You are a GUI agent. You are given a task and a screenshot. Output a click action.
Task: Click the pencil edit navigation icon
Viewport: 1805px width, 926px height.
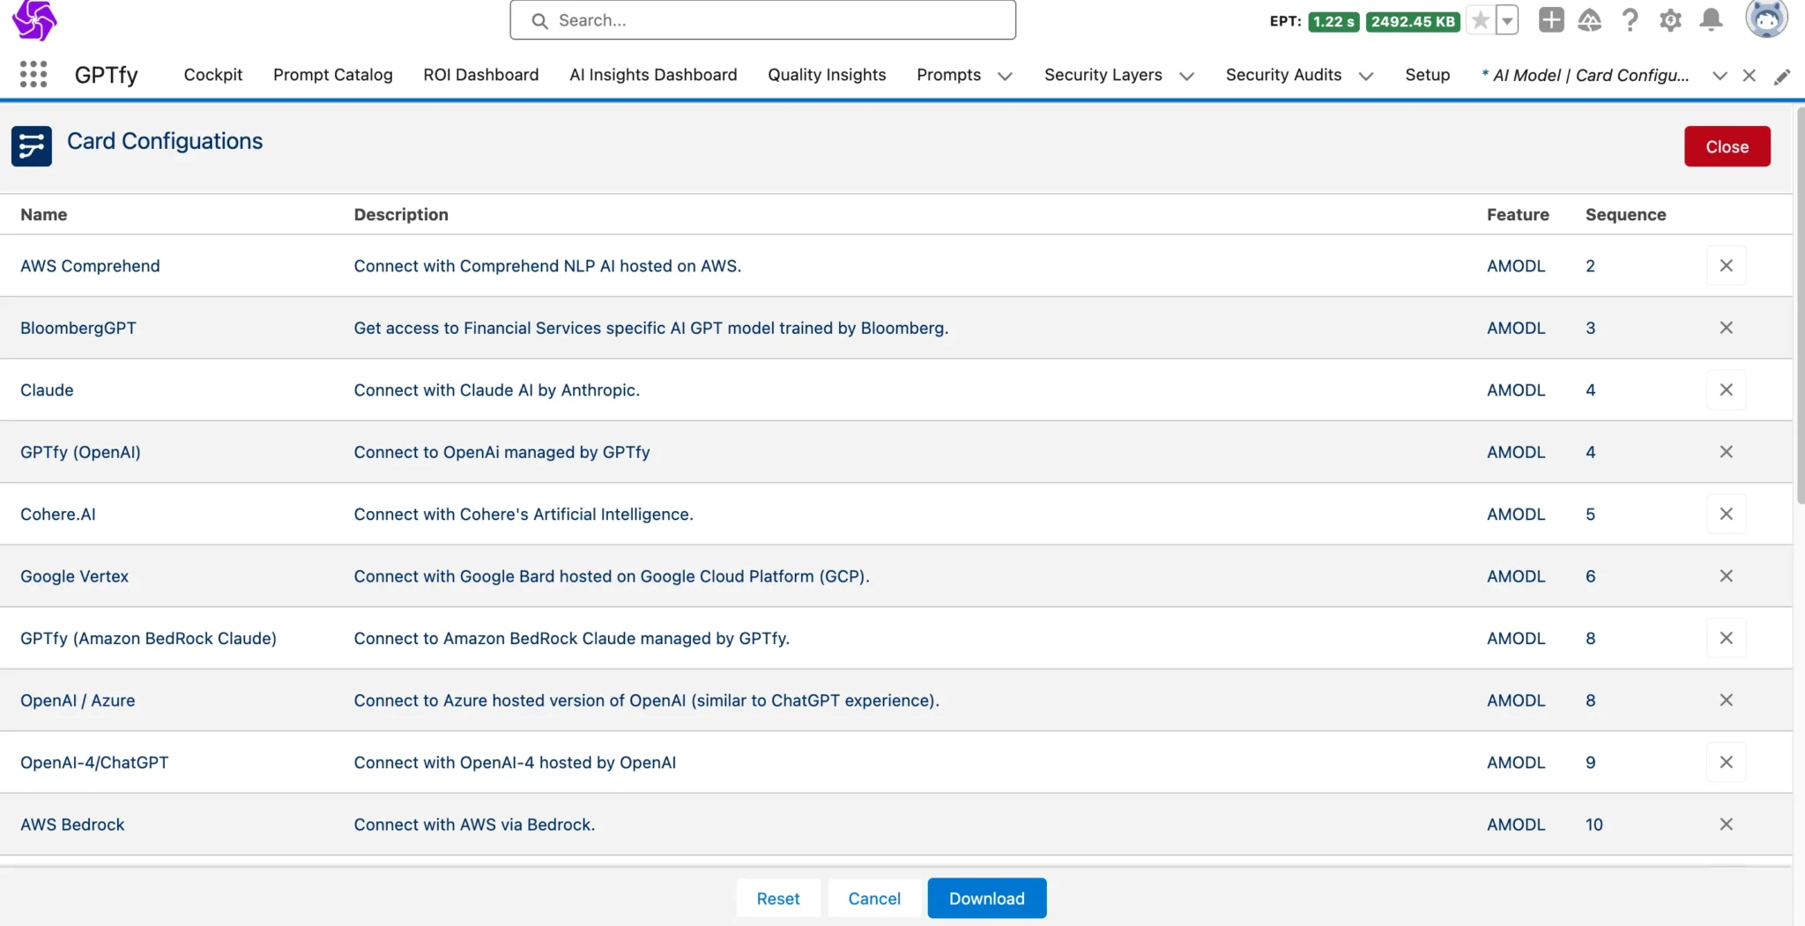pyautogui.click(x=1782, y=76)
